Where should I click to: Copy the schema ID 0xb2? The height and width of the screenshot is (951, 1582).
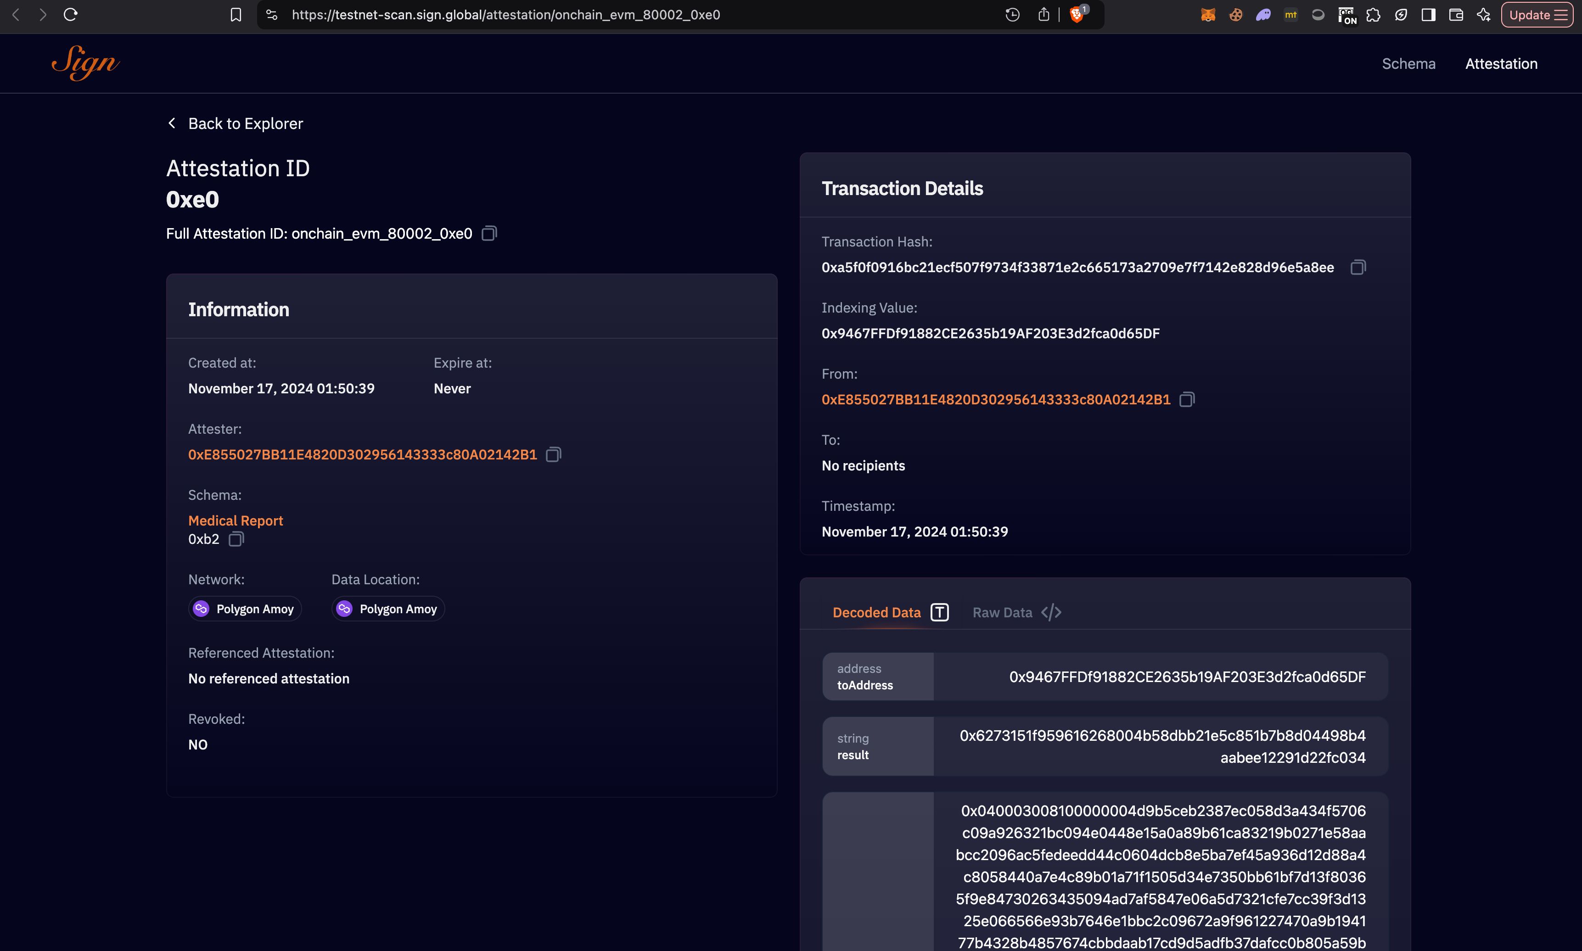(236, 539)
